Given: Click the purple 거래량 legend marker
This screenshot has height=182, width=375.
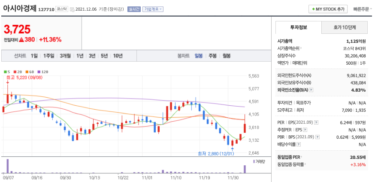Looking at the screenshot, I should tap(254, 161).
